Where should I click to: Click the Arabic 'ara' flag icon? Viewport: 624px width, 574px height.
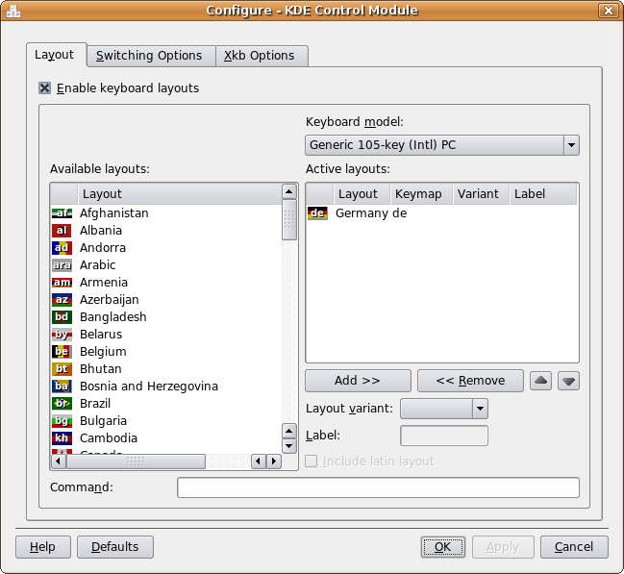coord(62,265)
